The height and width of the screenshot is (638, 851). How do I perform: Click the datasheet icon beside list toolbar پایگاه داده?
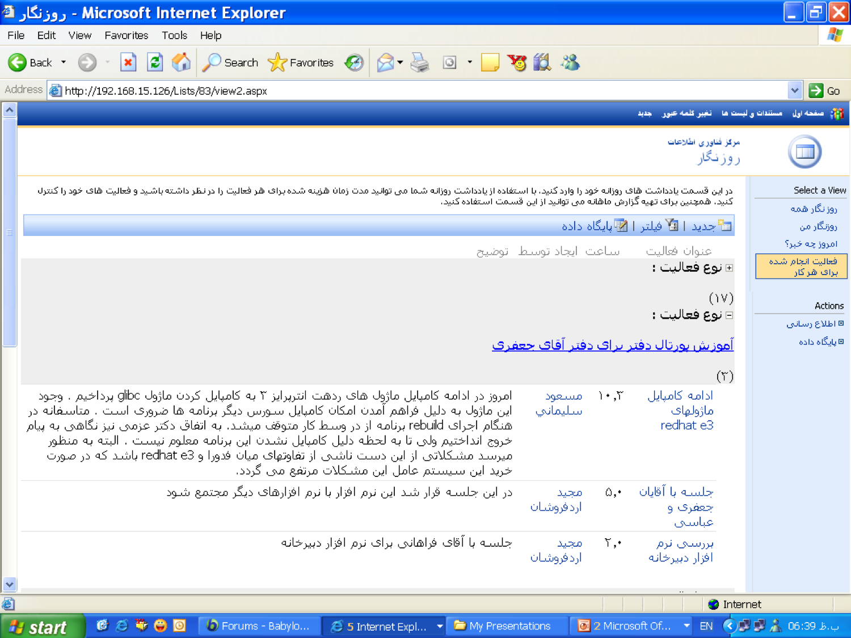point(621,225)
